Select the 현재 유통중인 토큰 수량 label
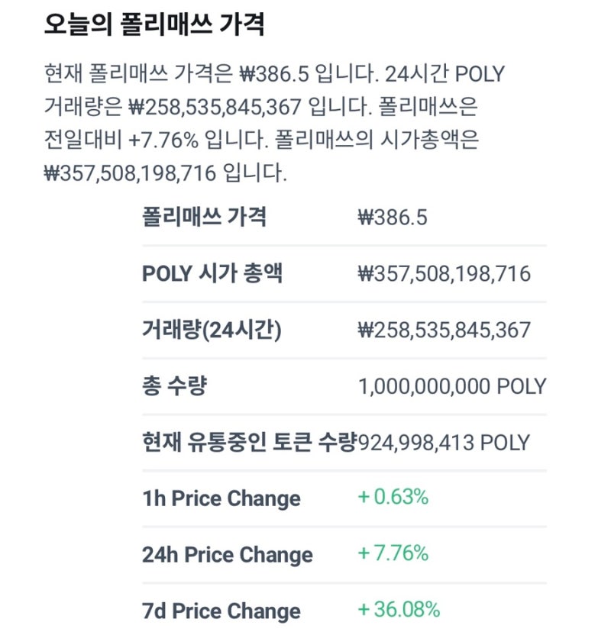Viewport: 611px width, 632px height. [x=250, y=442]
